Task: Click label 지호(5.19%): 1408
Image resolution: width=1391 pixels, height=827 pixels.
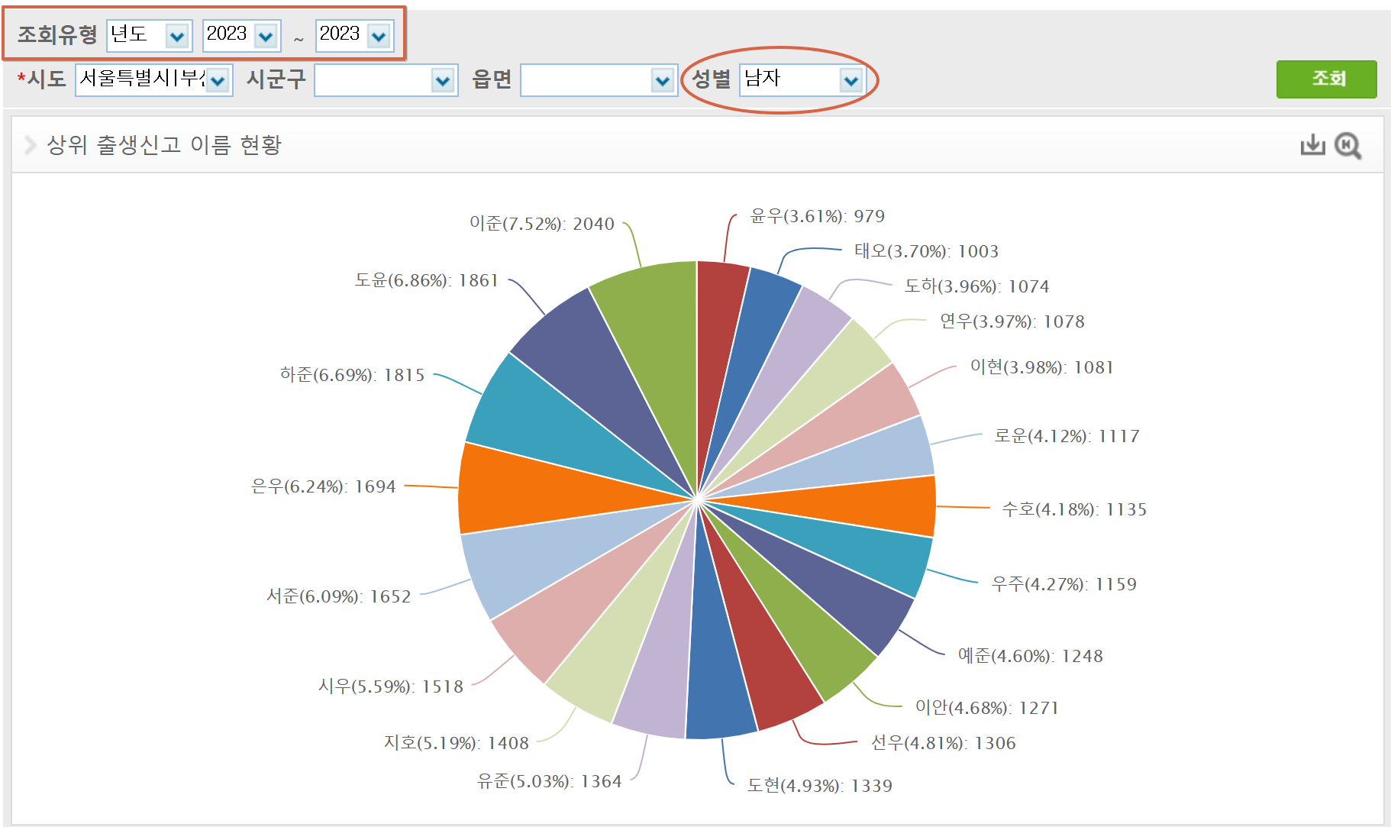Action: [x=457, y=743]
